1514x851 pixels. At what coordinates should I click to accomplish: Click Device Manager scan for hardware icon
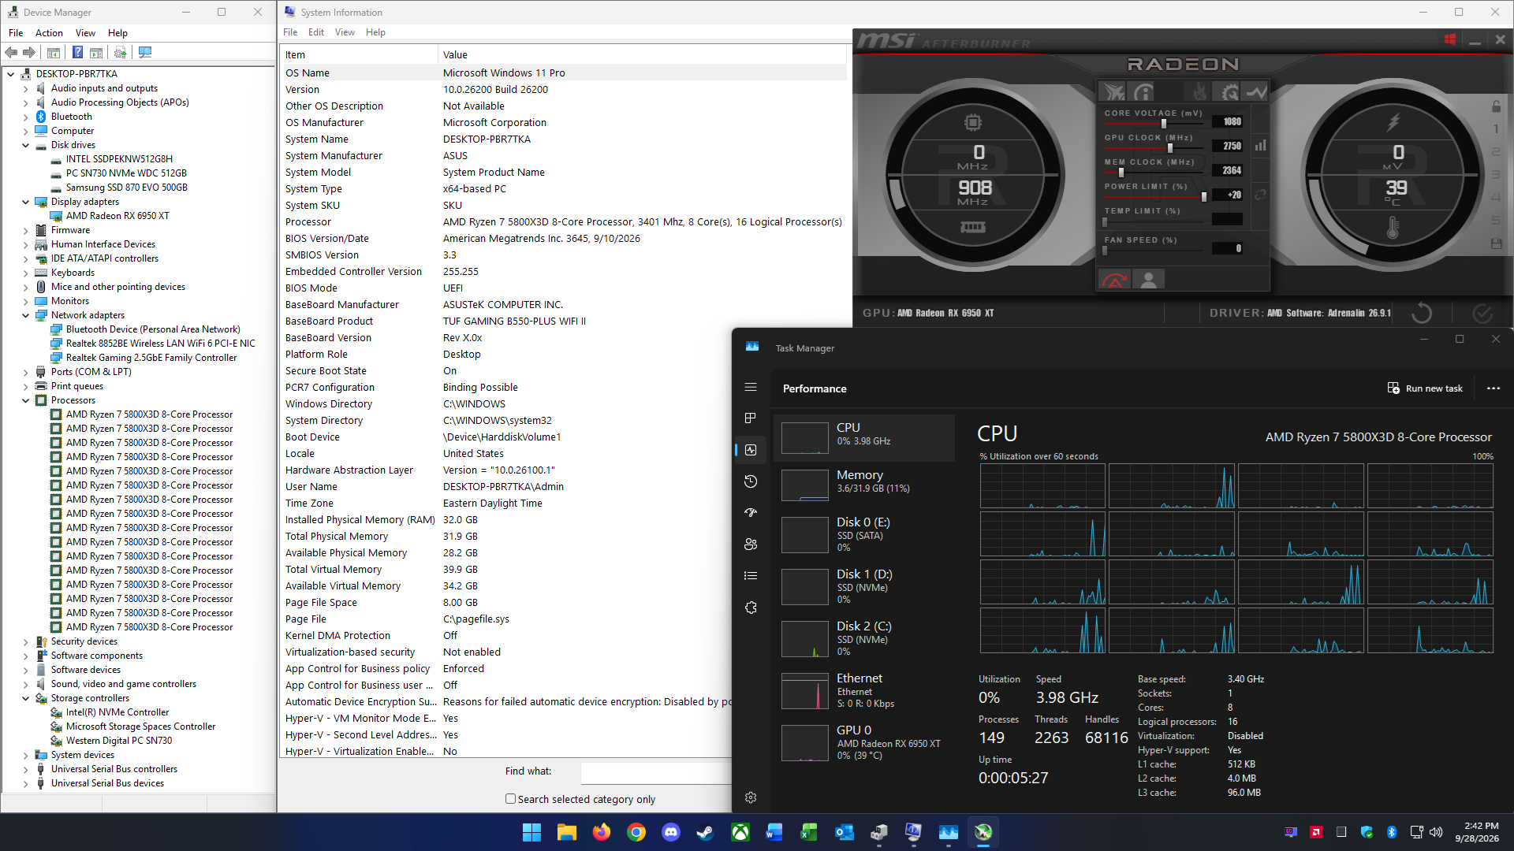(145, 53)
